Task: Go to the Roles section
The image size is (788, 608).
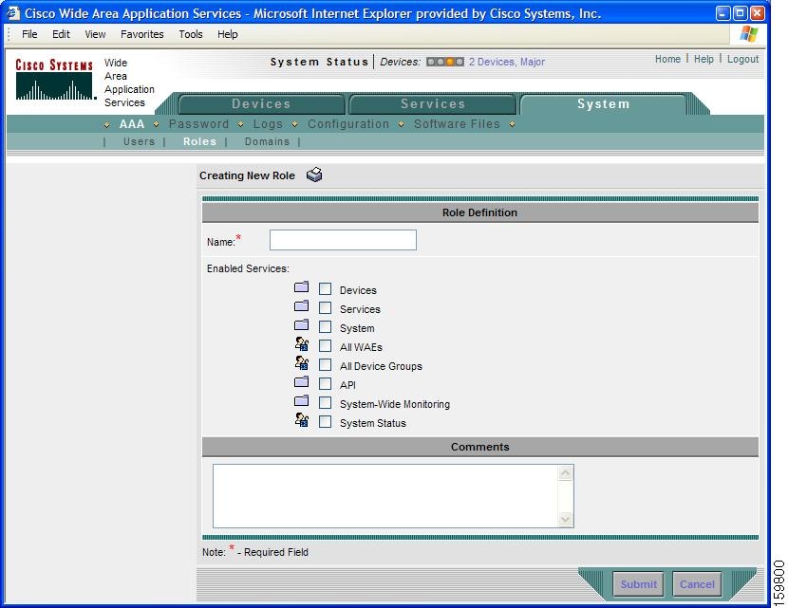Action: [x=199, y=141]
